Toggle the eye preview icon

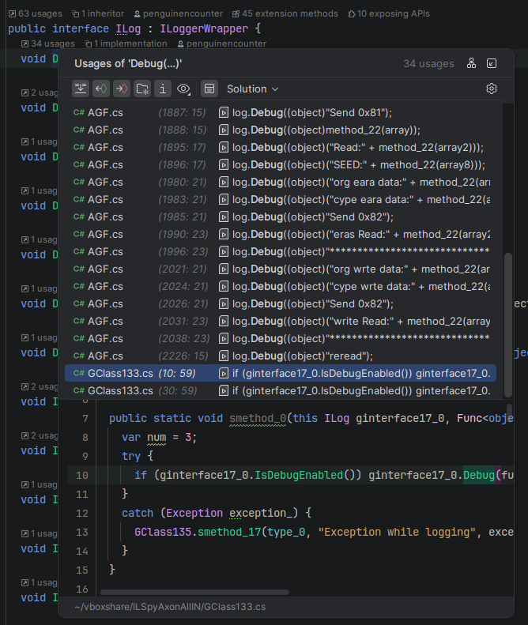183,88
